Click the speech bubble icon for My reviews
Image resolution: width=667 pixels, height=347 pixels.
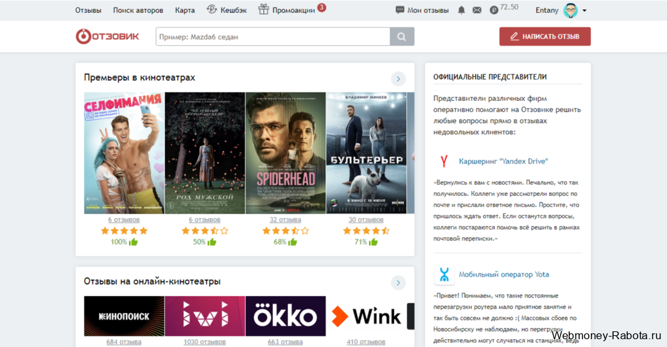399,10
